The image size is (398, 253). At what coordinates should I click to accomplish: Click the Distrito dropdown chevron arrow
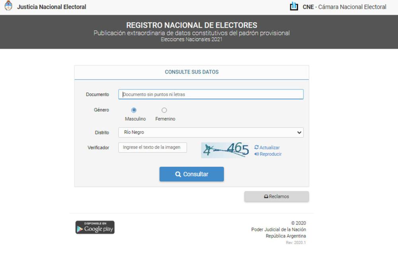(x=299, y=133)
